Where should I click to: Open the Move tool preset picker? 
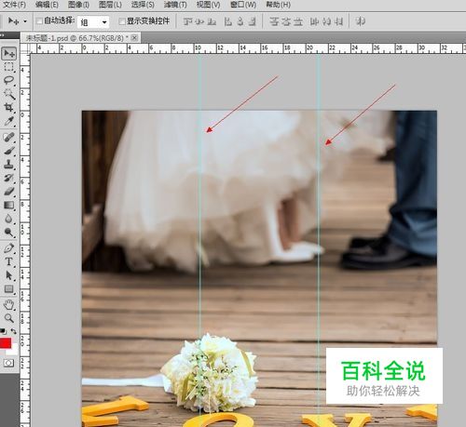[25, 21]
